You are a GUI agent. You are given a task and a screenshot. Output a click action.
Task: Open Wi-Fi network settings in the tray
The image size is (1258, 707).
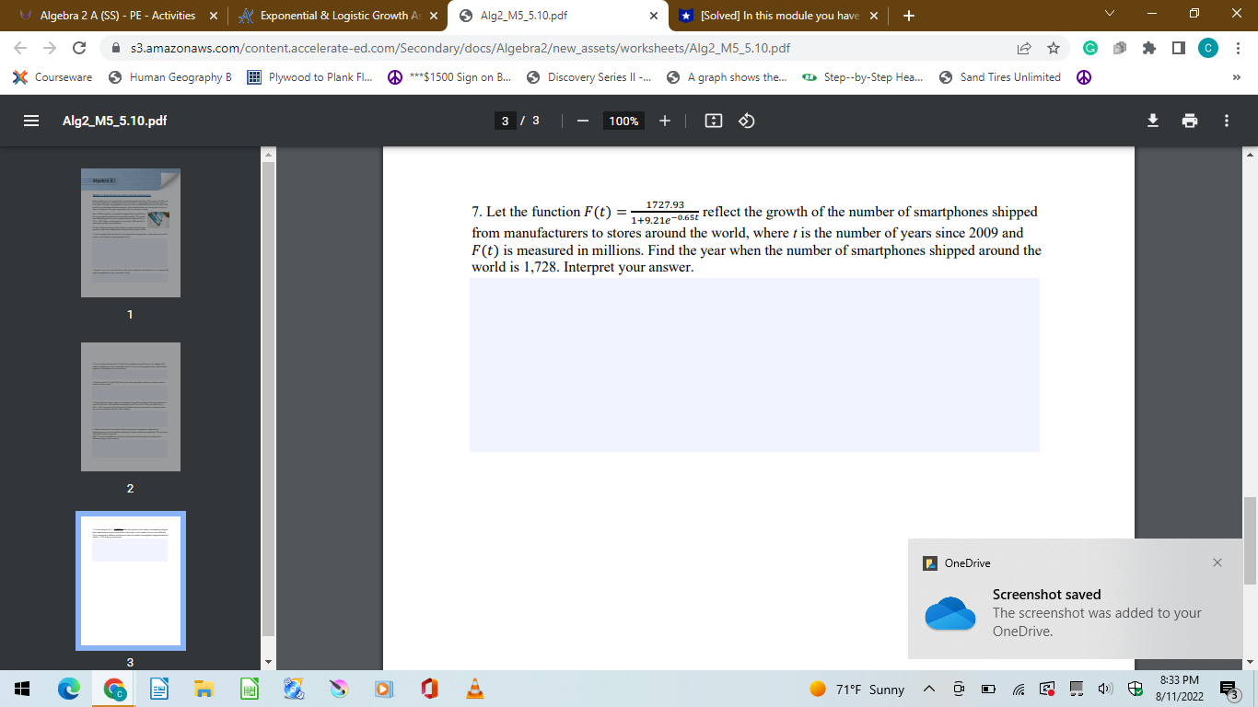coord(1019,690)
